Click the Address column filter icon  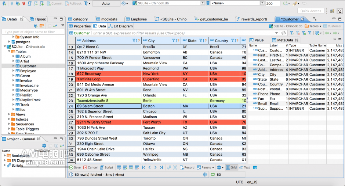pyautogui.click(x=134, y=41)
